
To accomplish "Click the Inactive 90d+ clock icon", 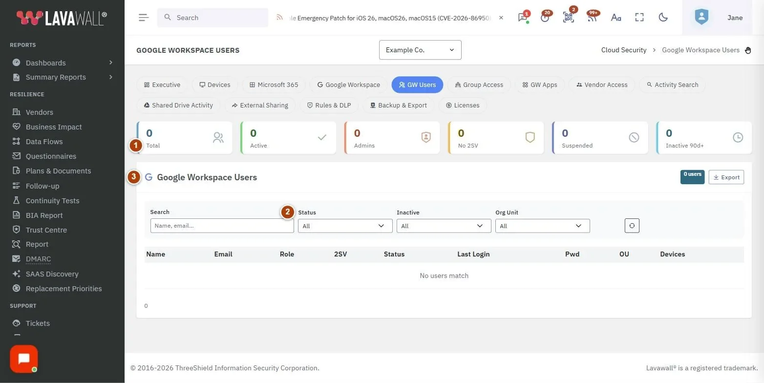I will pyautogui.click(x=738, y=138).
